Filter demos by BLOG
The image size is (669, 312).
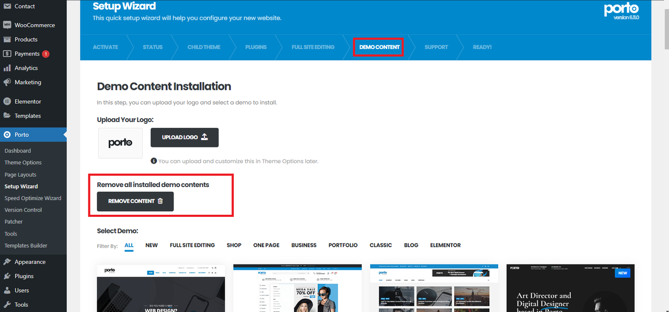click(411, 245)
